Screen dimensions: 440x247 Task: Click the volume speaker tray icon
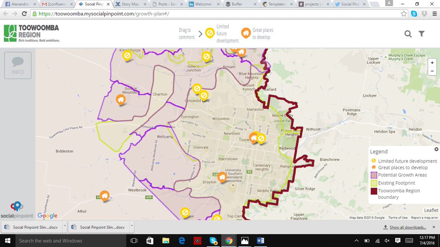[x=387, y=240]
